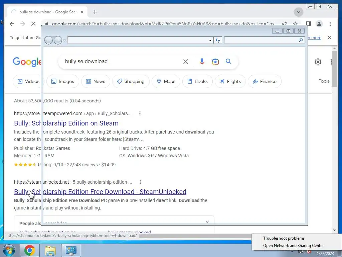Bookmark this page with the star icon
Screen dimensions: 342x257
click(295, 23)
